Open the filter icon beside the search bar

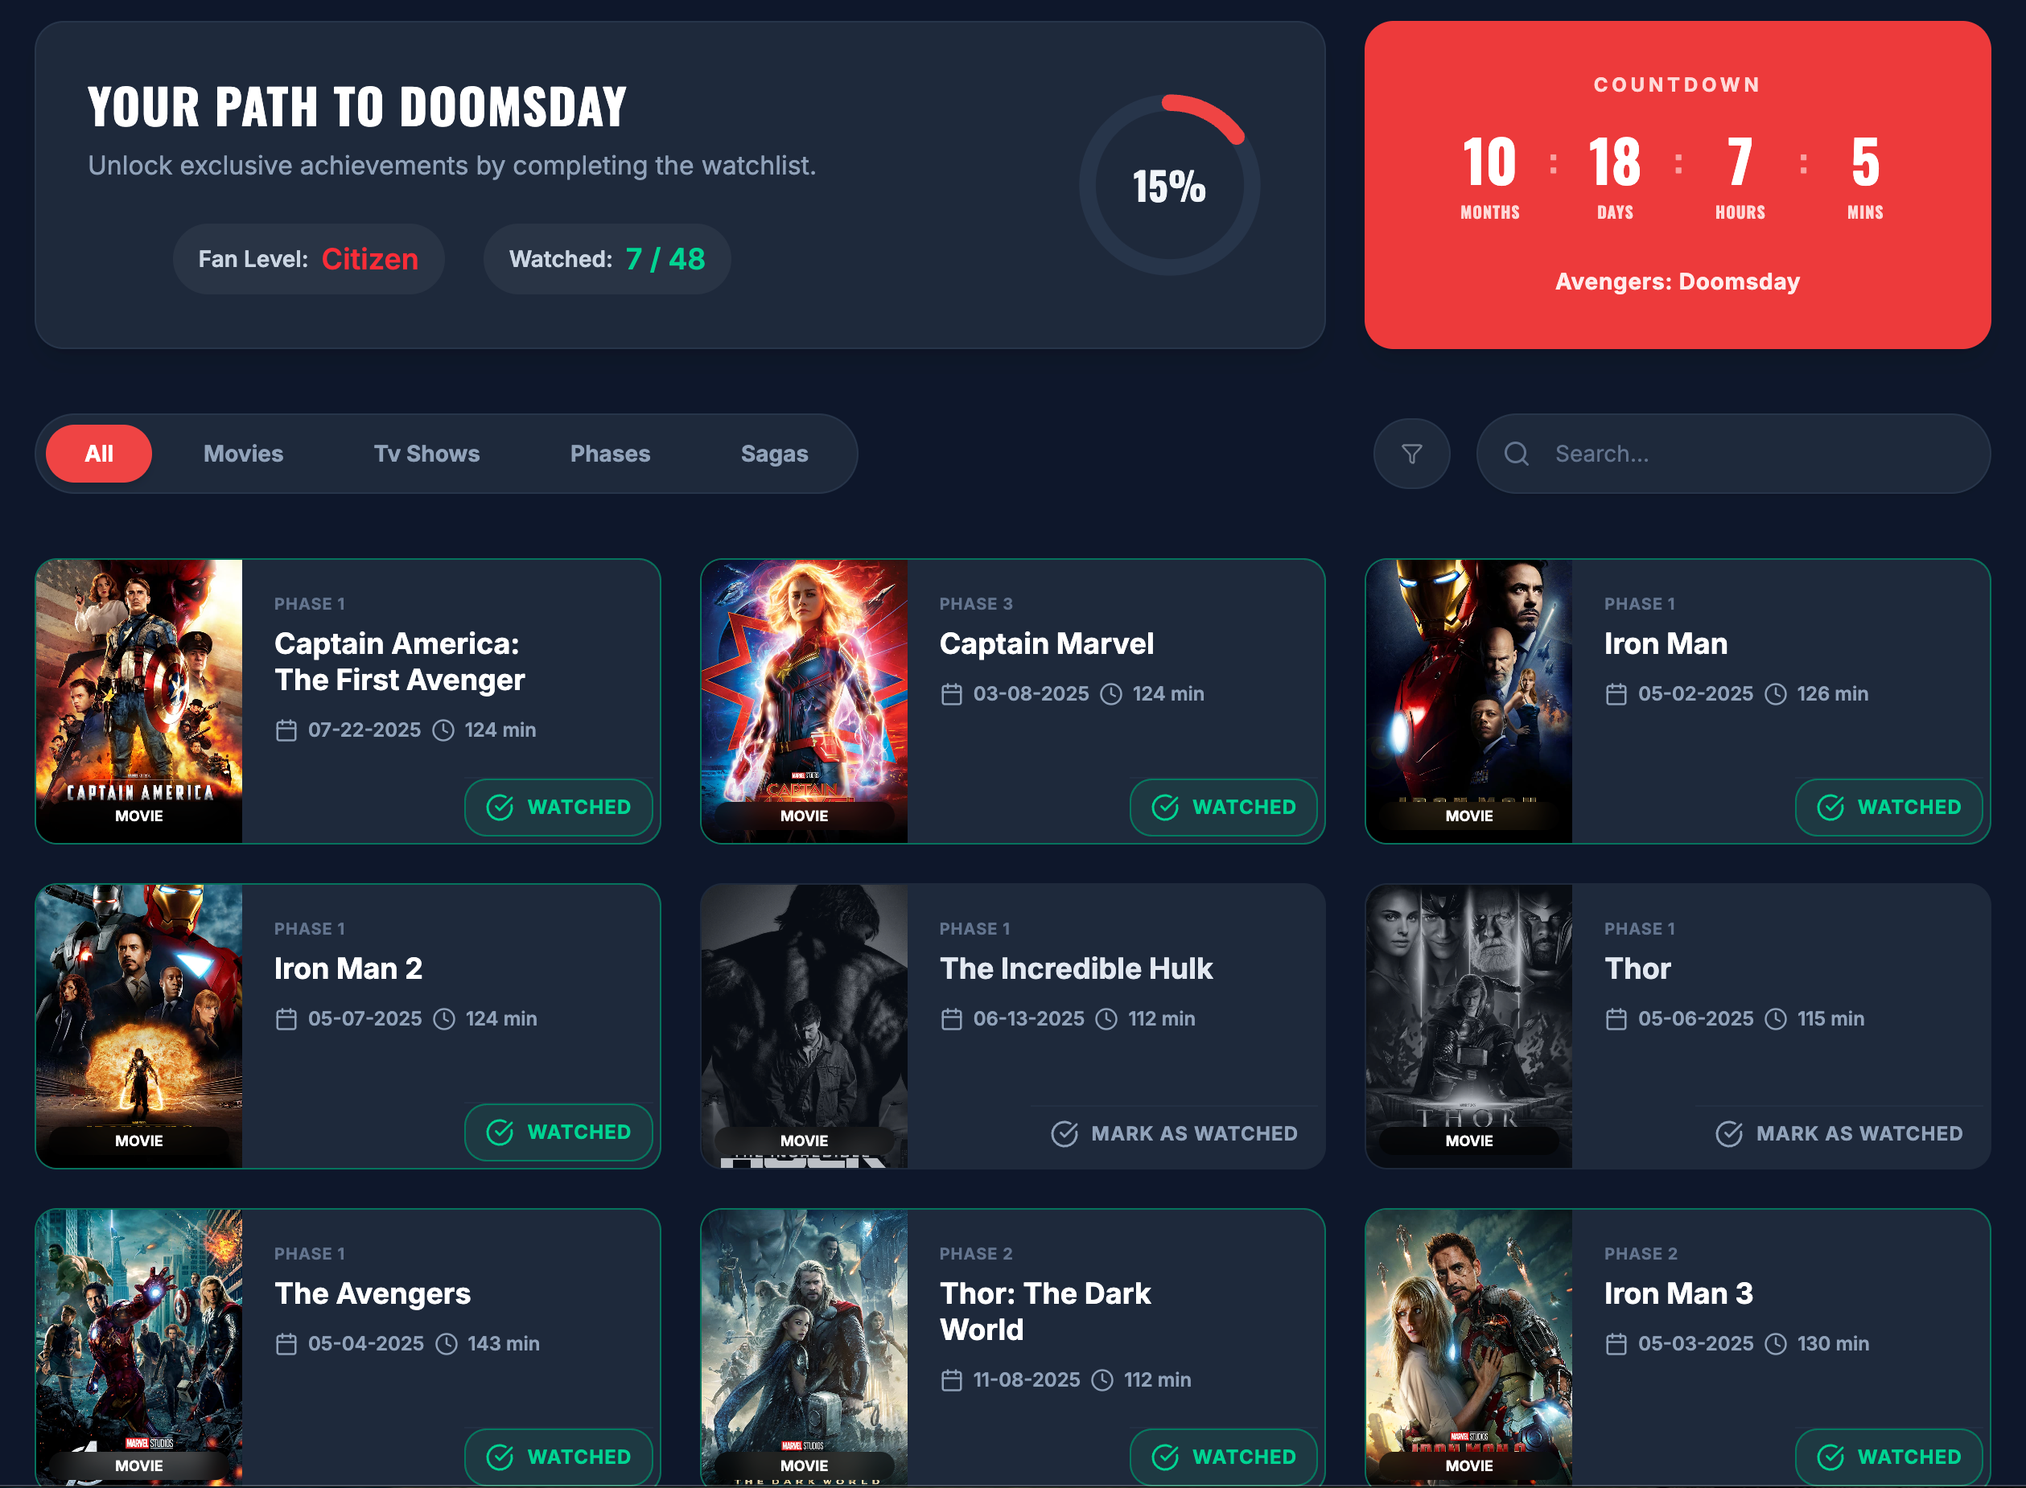(x=1411, y=454)
